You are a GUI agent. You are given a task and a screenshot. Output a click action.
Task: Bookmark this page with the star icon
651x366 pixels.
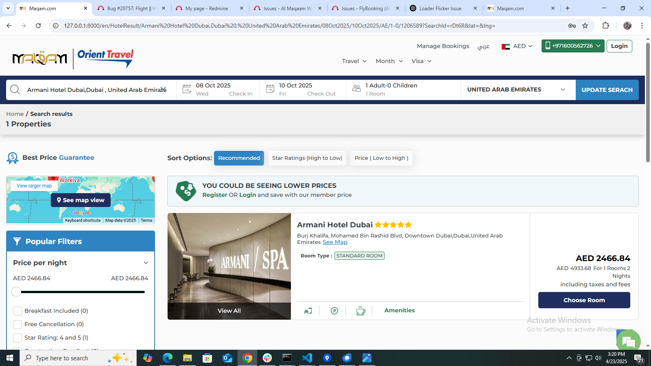pyautogui.click(x=585, y=26)
